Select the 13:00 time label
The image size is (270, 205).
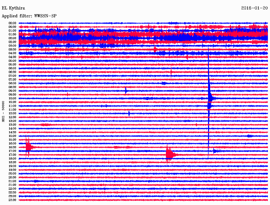coord(12,121)
